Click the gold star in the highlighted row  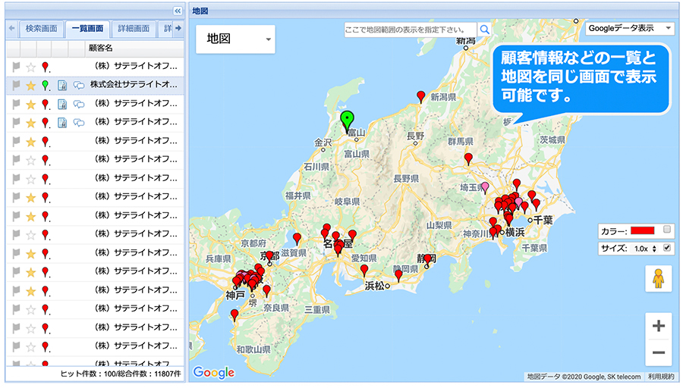[31, 85]
